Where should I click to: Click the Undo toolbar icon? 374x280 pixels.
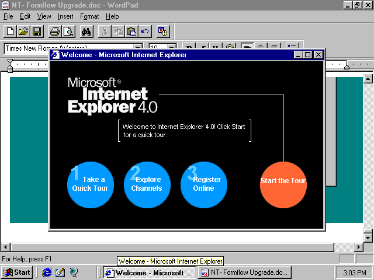pos(144,32)
